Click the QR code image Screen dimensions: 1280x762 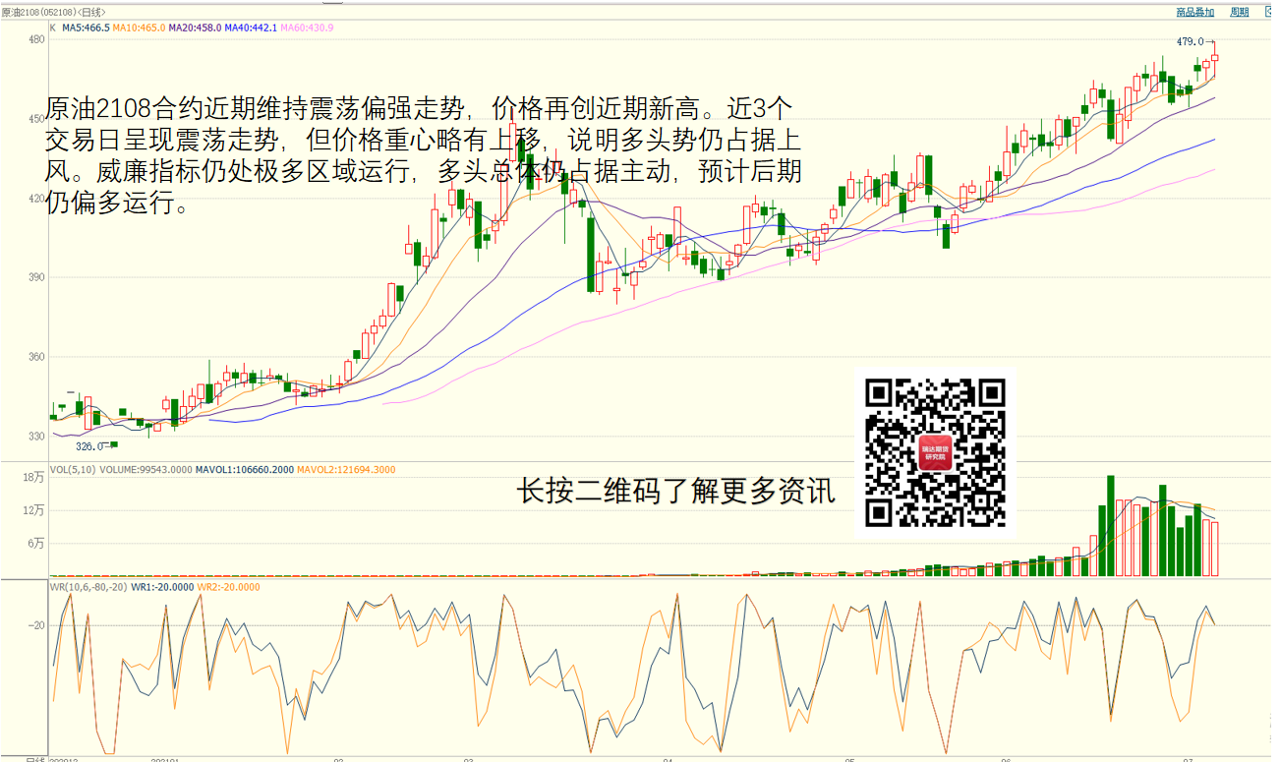935,452
